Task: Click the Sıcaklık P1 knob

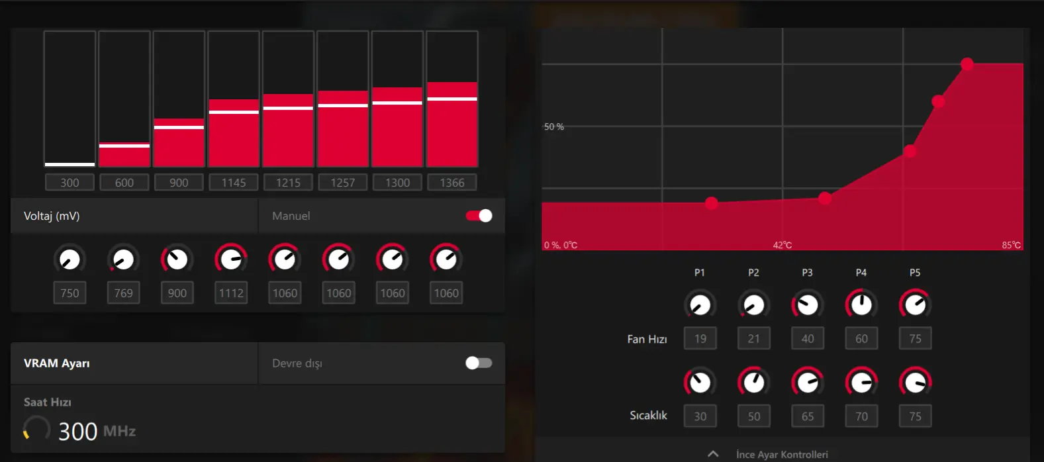Action: [700, 382]
